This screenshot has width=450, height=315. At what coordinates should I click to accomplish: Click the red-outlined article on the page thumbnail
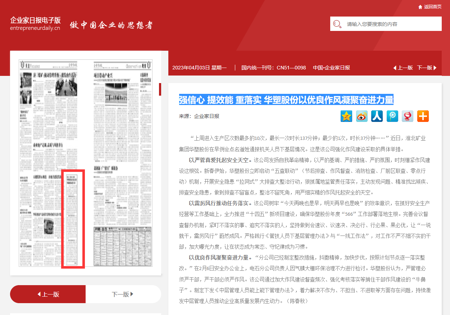pyautogui.click(x=73, y=219)
